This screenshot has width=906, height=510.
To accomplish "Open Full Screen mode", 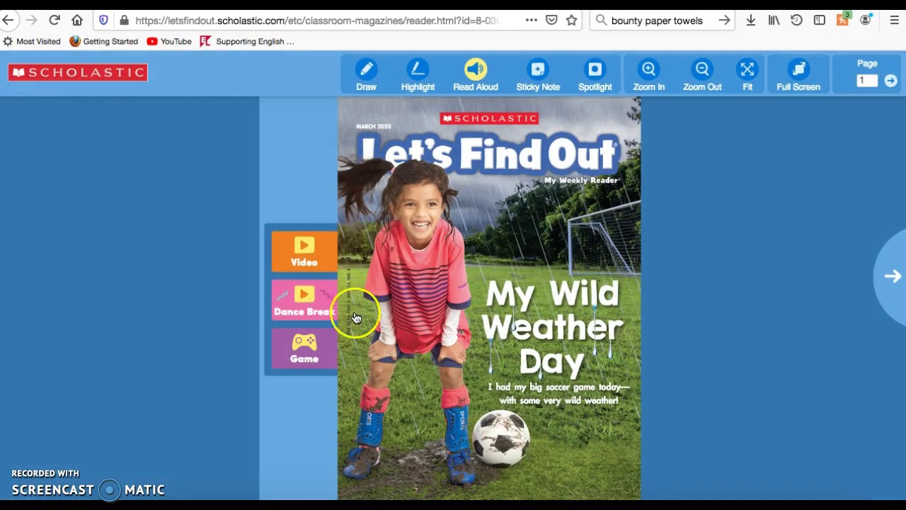I will pyautogui.click(x=798, y=74).
